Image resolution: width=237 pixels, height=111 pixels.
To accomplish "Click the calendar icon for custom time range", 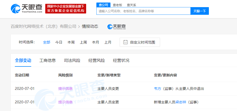I will [125, 42].
